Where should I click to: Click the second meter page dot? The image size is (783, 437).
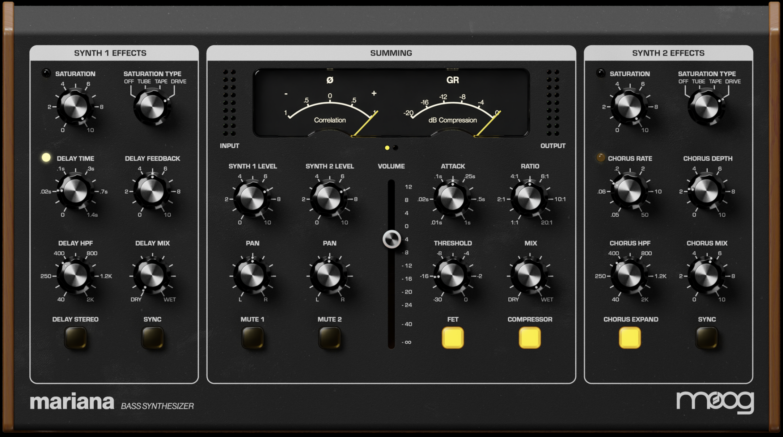[x=395, y=148]
